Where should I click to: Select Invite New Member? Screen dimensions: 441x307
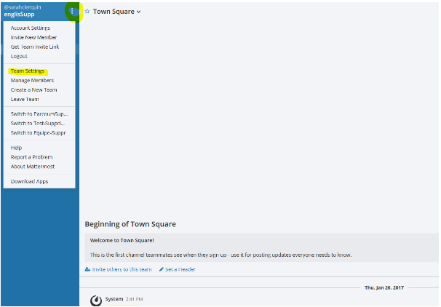pyautogui.click(x=33, y=37)
